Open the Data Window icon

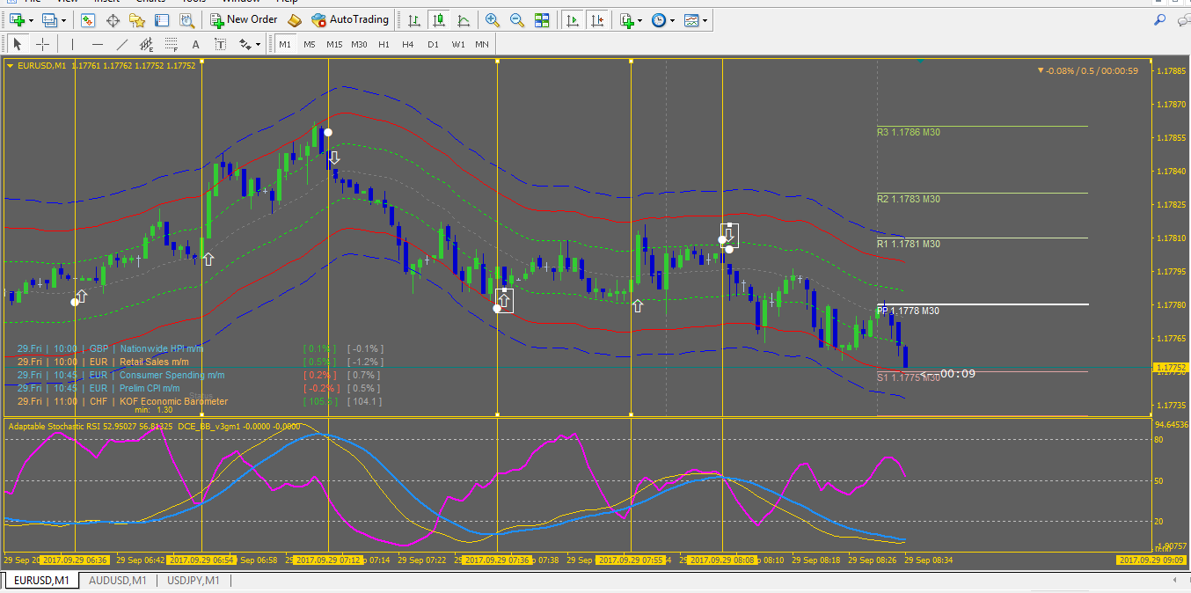113,19
